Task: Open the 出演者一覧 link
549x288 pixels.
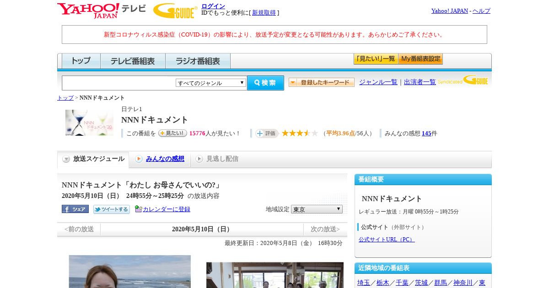Action: [x=420, y=82]
